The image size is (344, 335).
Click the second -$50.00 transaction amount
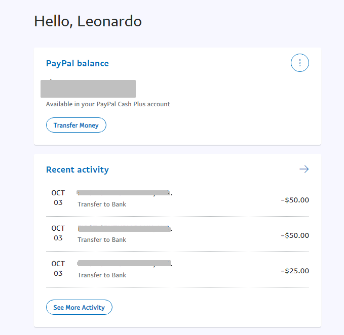tap(295, 235)
